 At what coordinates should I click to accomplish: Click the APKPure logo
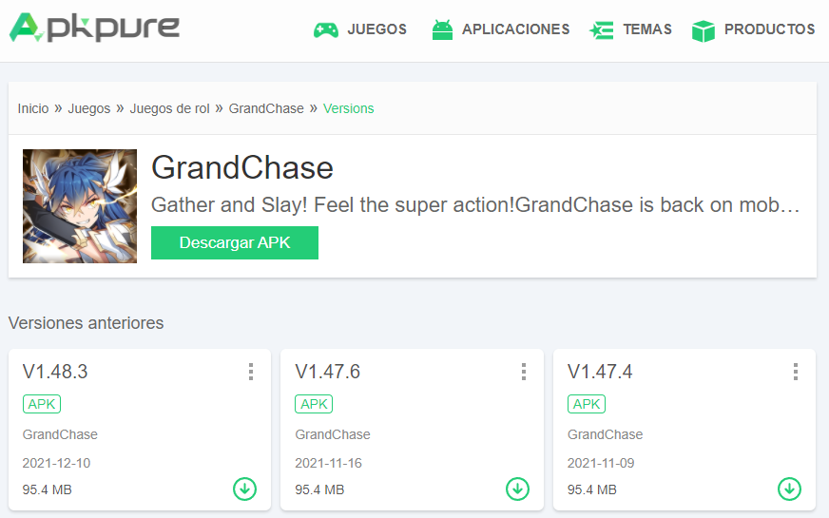point(94,29)
